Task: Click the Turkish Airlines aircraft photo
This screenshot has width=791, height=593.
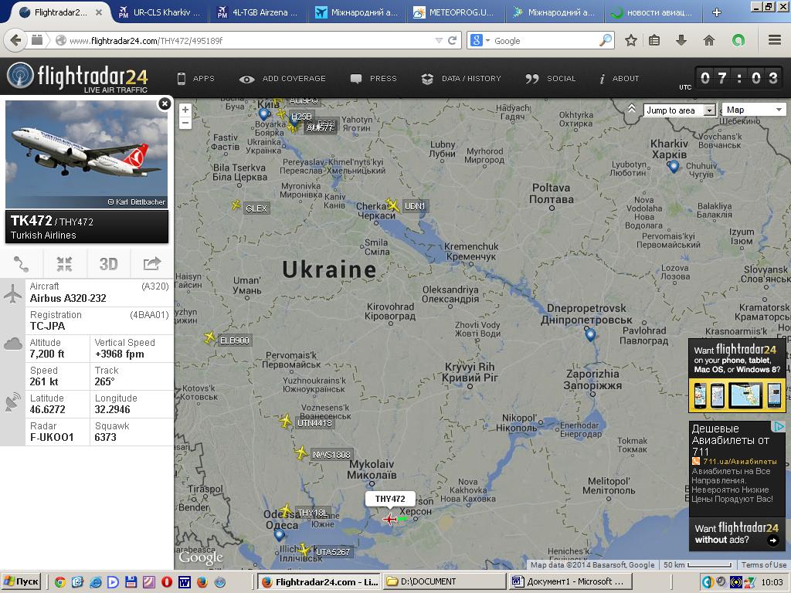Action: coord(86,154)
